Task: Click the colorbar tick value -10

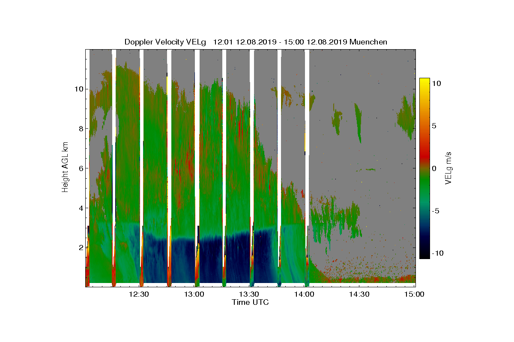Action: (x=438, y=253)
